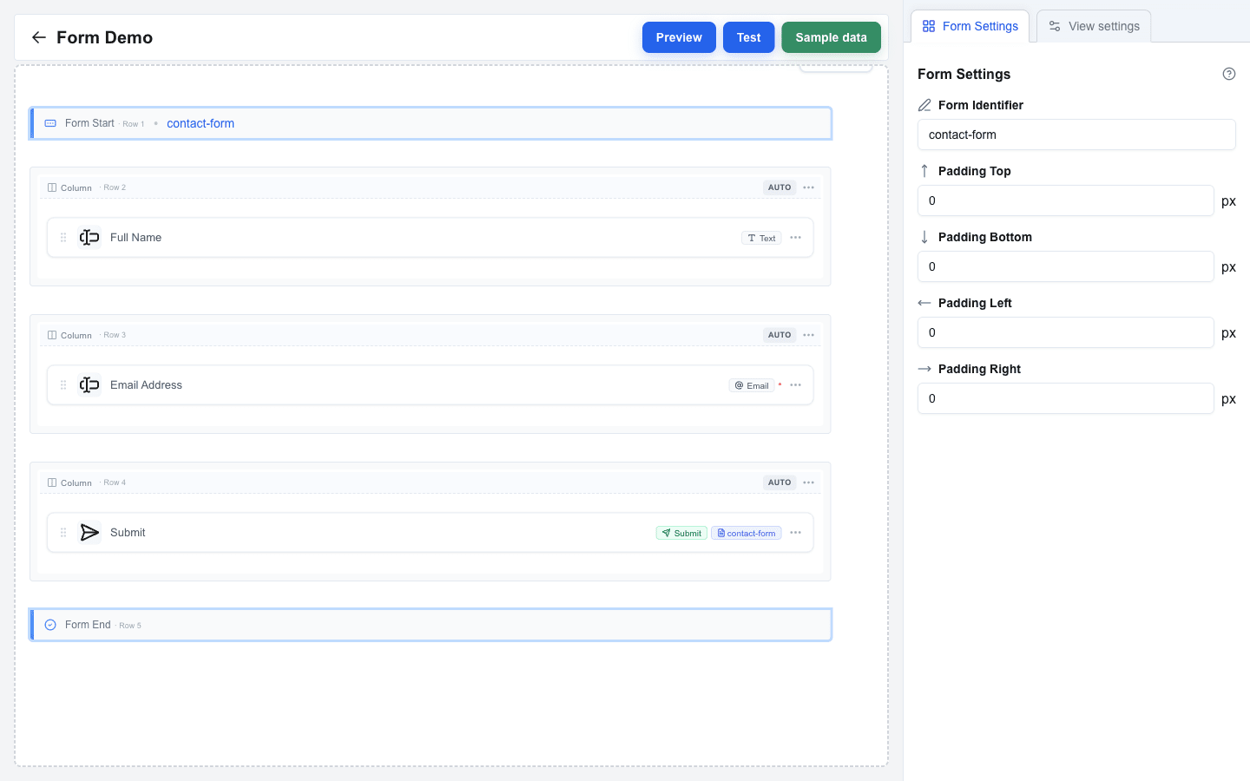The width and height of the screenshot is (1250, 781).
Task: Load Sample data
Action: [x=831, y=37]
